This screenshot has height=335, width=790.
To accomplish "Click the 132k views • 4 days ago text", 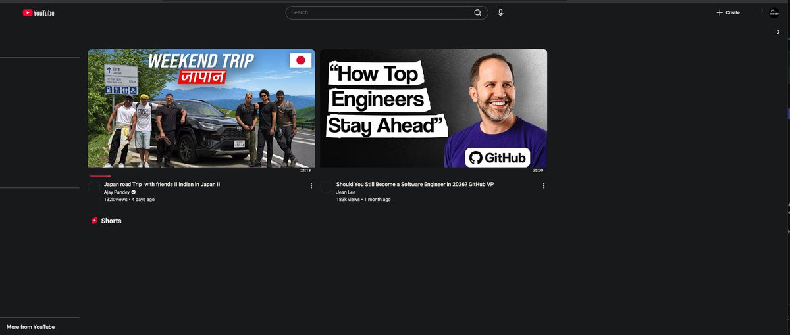I will 129,200.
